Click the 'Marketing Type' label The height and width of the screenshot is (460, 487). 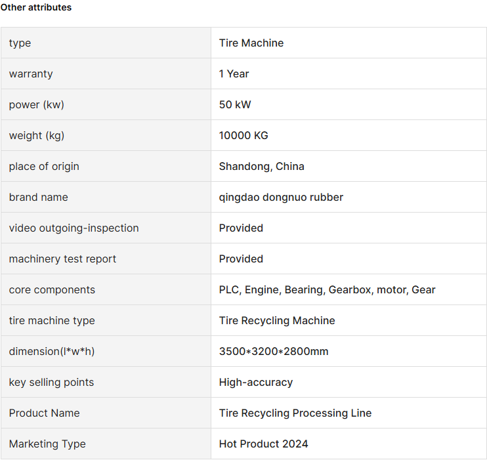[x=47, y=444]
